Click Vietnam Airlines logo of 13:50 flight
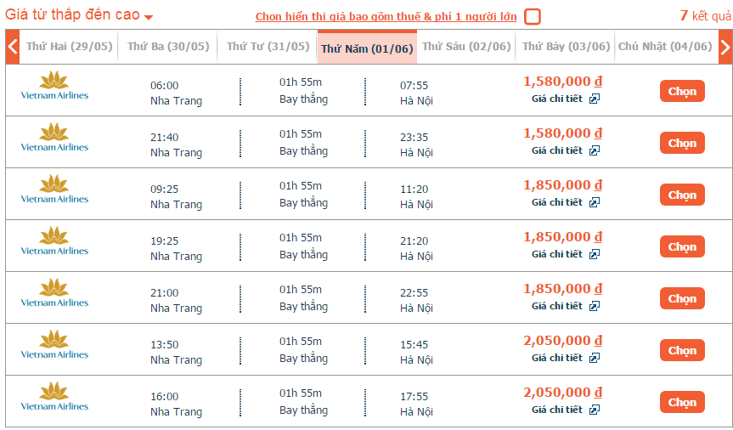Viewport: 733px width, 430px height. tap(54, 345)
